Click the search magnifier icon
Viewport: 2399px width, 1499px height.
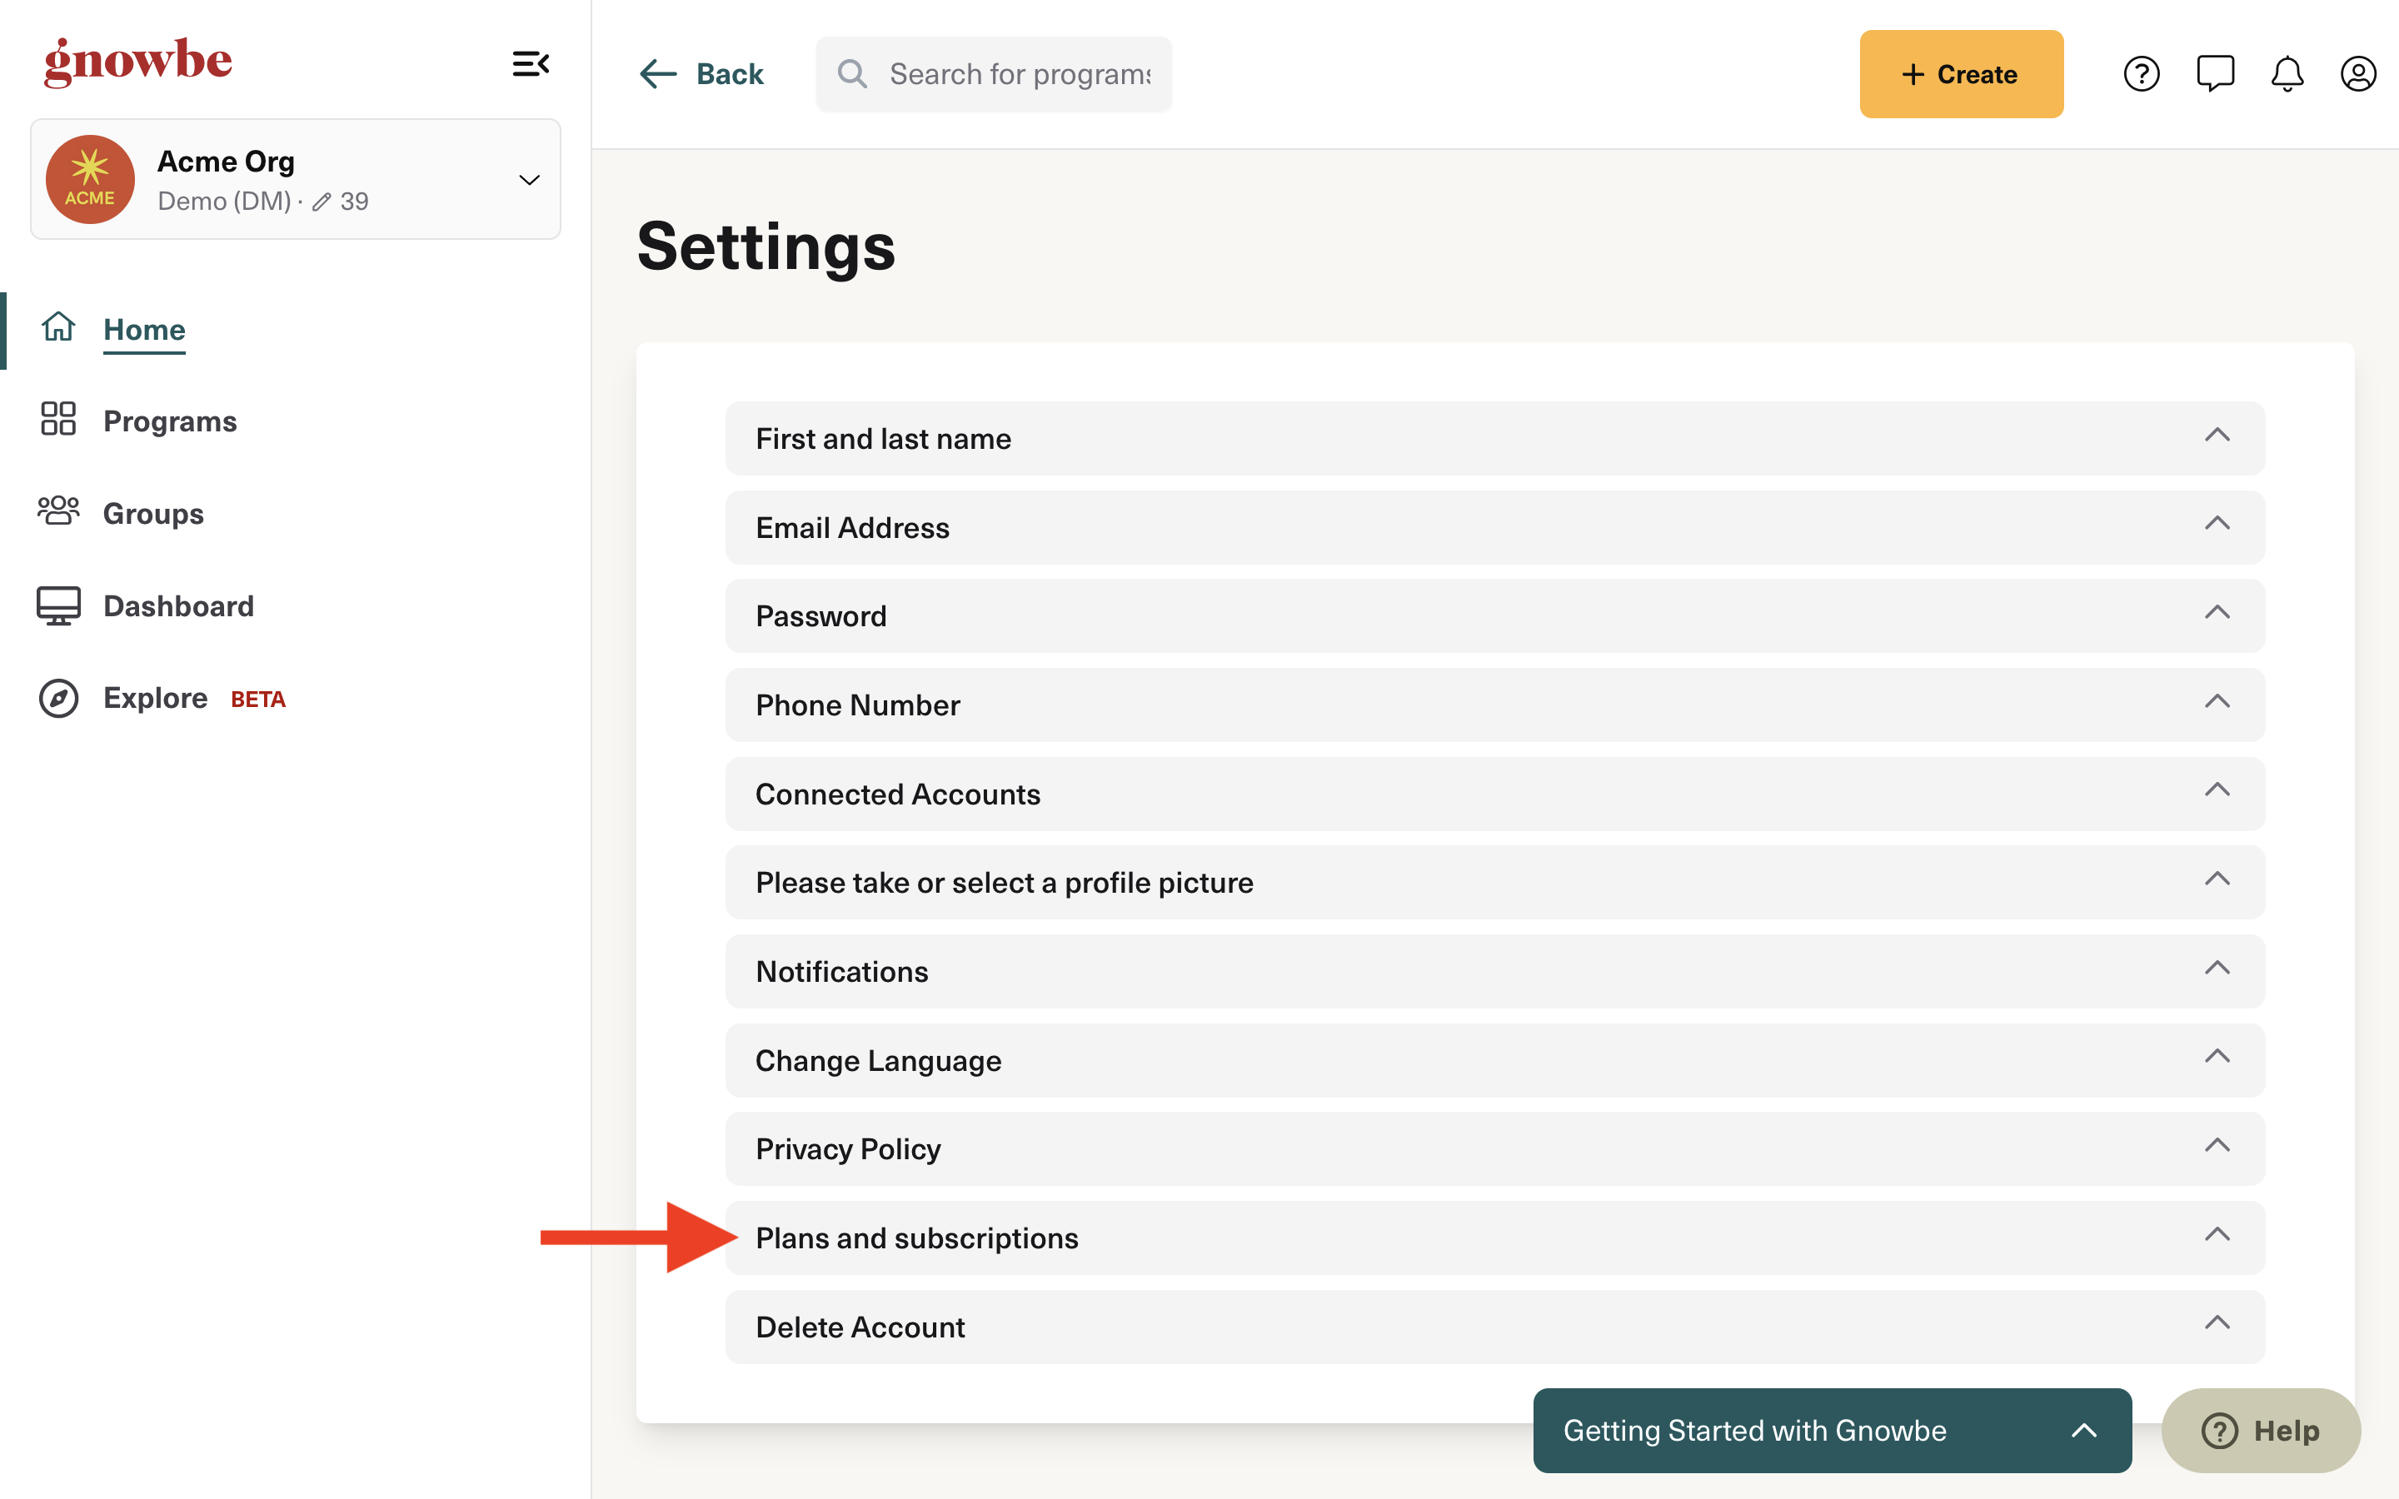coord(852,74)
